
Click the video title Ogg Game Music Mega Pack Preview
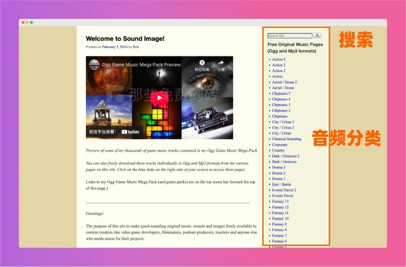click(141, 65)
